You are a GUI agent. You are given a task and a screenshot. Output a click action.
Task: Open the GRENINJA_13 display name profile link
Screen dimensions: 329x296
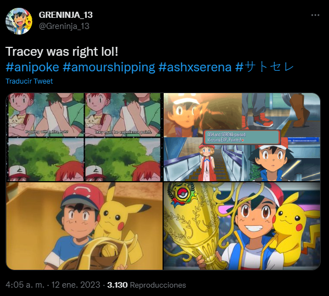pos(66,14)
